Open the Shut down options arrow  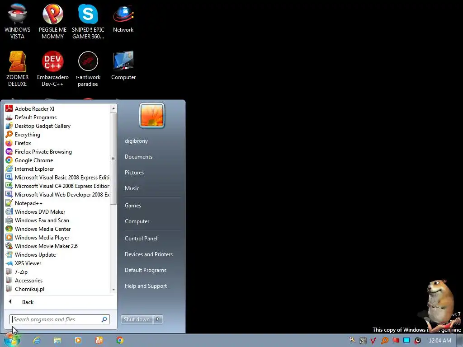pos(158,319)
